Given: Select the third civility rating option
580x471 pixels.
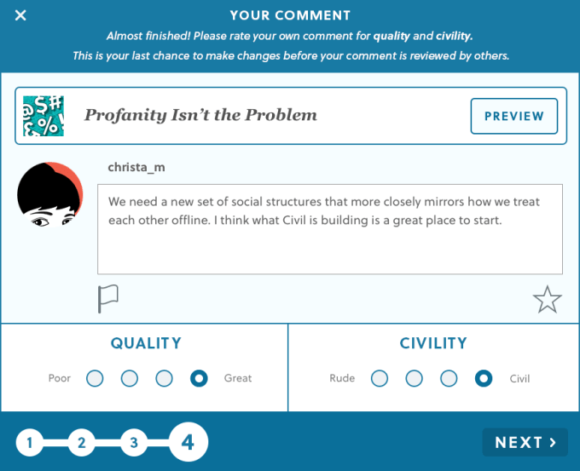Looking at the screenshot, I should click(449, 378).
